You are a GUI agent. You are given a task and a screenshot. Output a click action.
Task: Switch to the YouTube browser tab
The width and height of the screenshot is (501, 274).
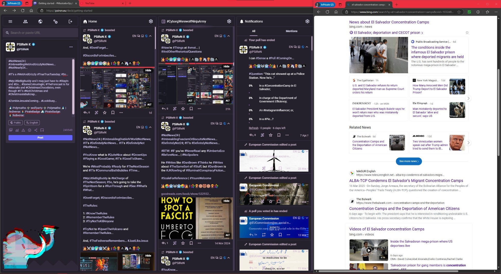pos(102,3)
